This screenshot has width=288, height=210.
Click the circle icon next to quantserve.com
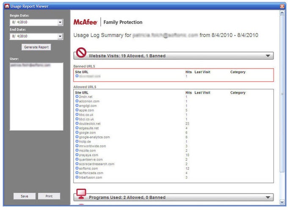[77, 159]
